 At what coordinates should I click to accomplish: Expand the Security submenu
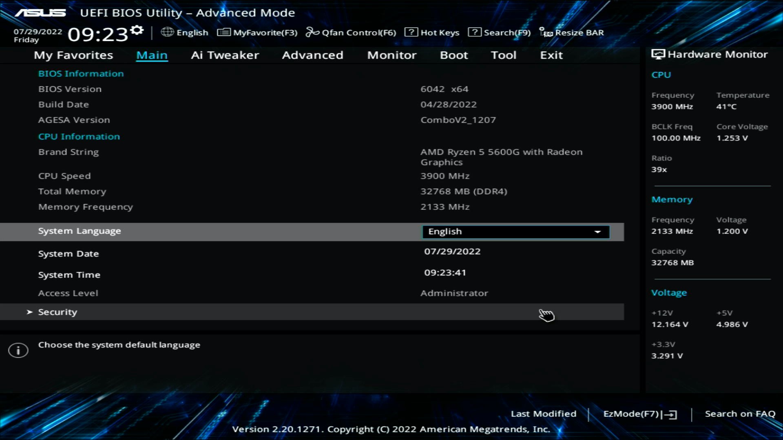coord(57,312)
